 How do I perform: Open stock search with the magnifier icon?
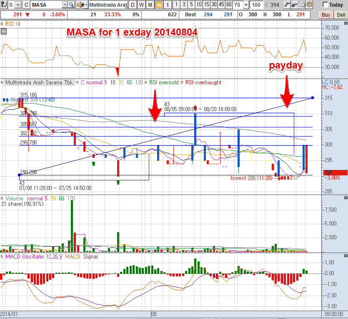click(71, 5)
